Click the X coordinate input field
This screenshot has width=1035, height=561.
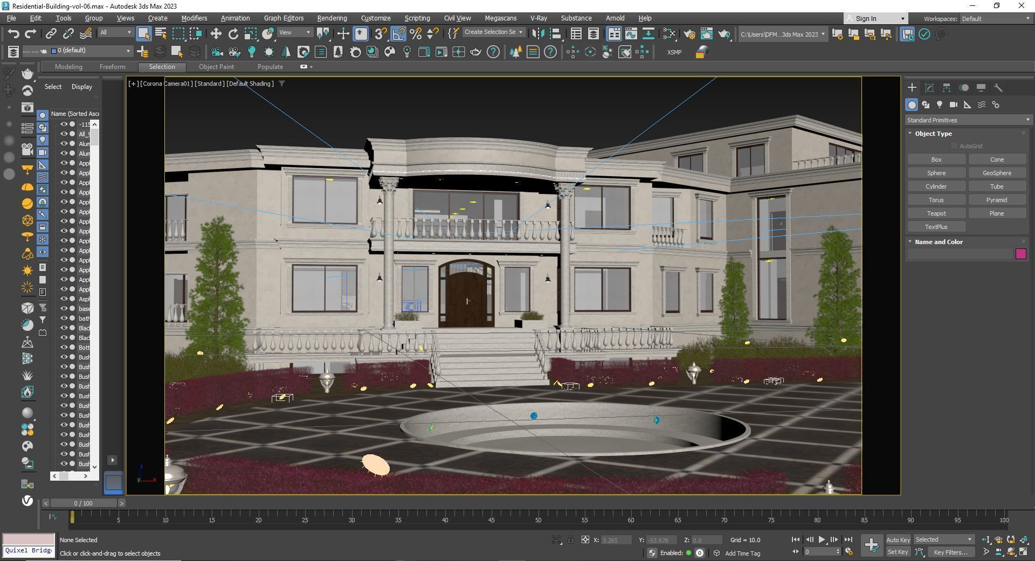pyautogui.click(x=616, y=540)
